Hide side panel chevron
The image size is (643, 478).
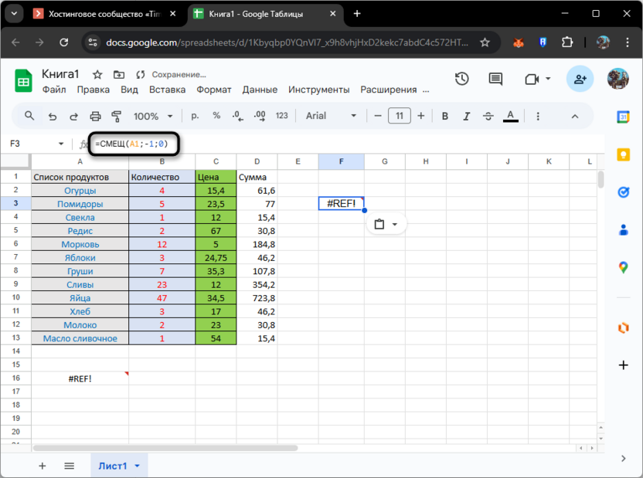pos(624,459)
